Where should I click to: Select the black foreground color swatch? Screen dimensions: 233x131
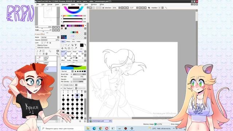click(82, 45)
